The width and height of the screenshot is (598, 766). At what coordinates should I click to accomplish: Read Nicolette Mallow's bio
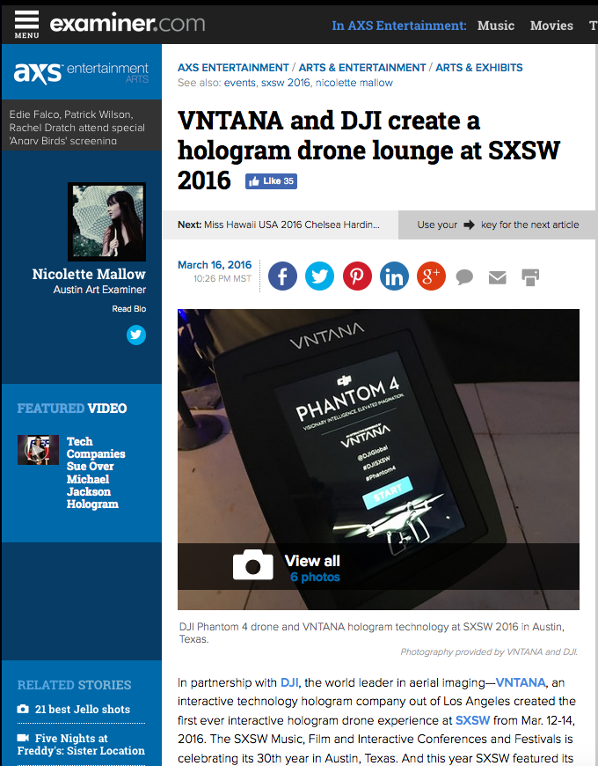pyautogui.click(x=128, y=309)
